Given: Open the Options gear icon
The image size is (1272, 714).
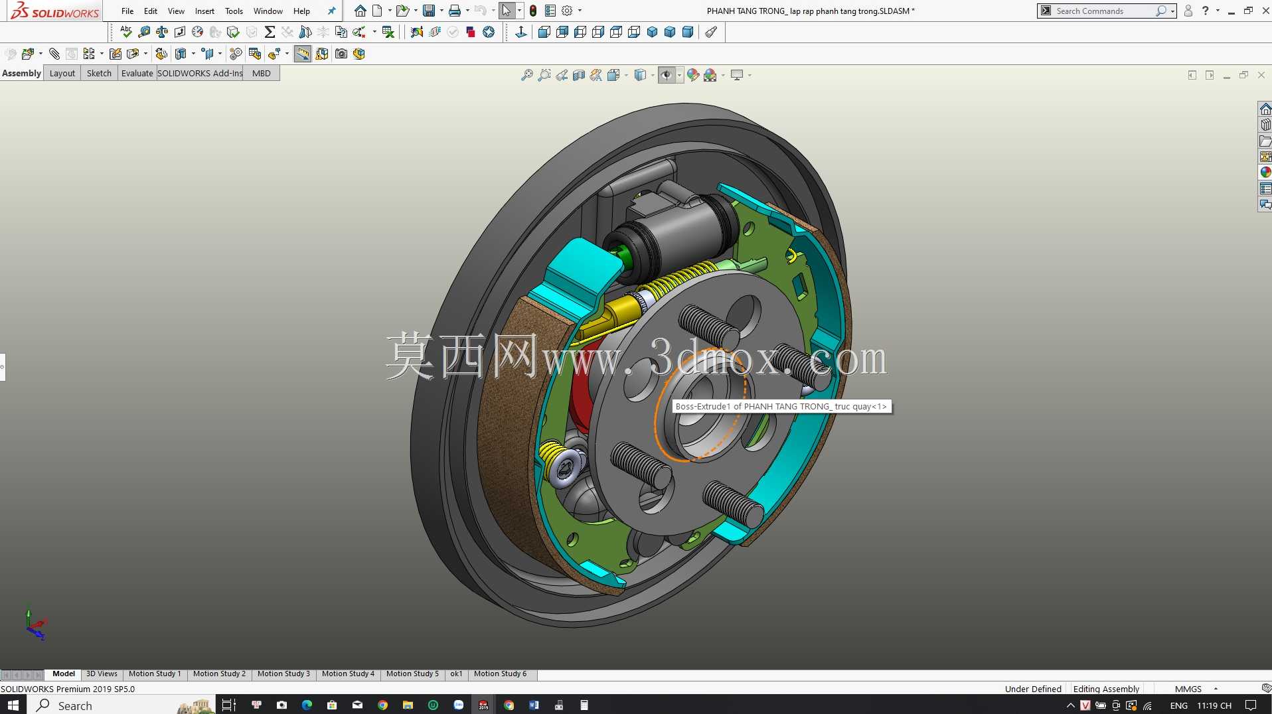Looking at the screenshot, I should coord(567,11).
